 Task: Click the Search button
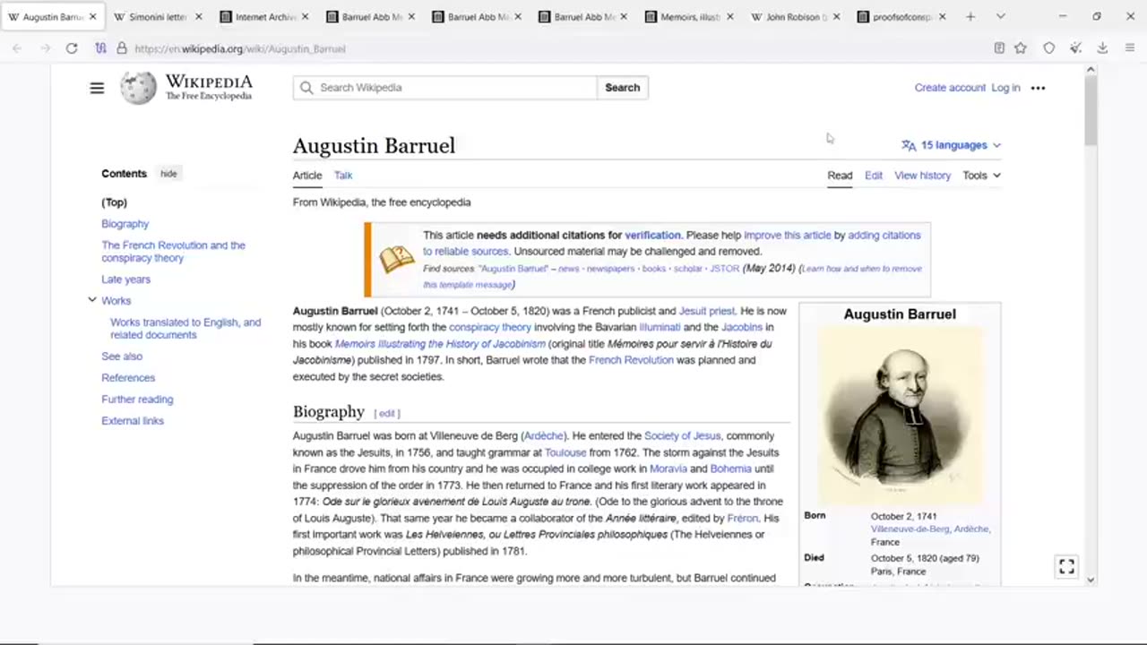pos(622,88)
